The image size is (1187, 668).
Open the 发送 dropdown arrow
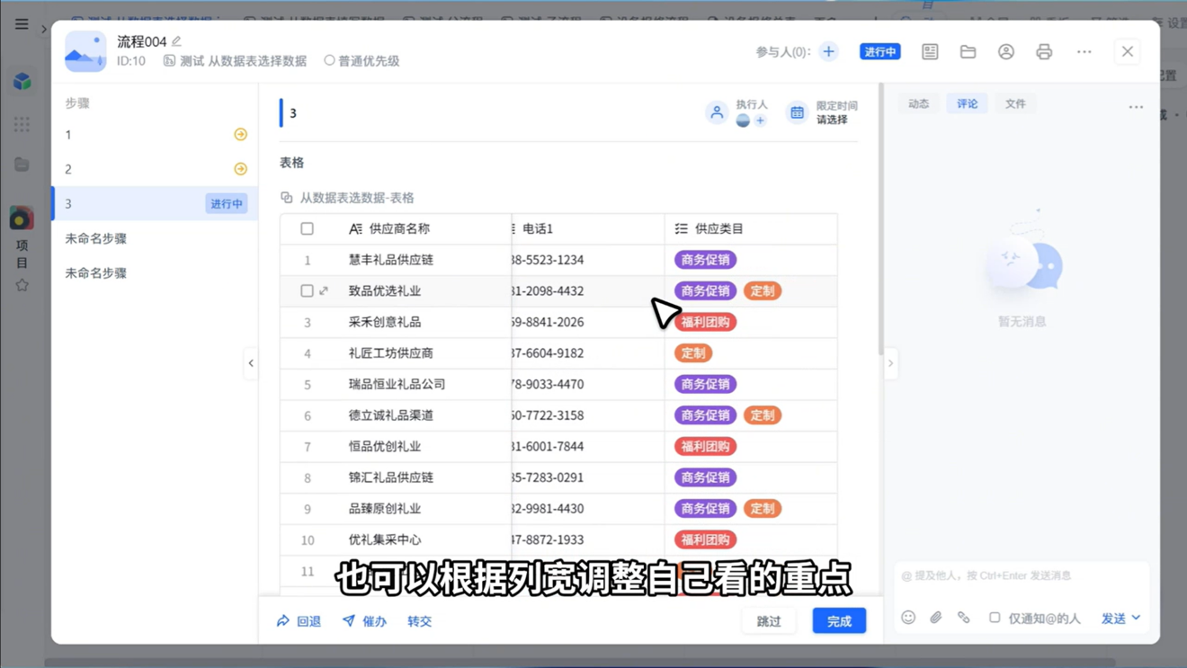[x=1136, y=618]
